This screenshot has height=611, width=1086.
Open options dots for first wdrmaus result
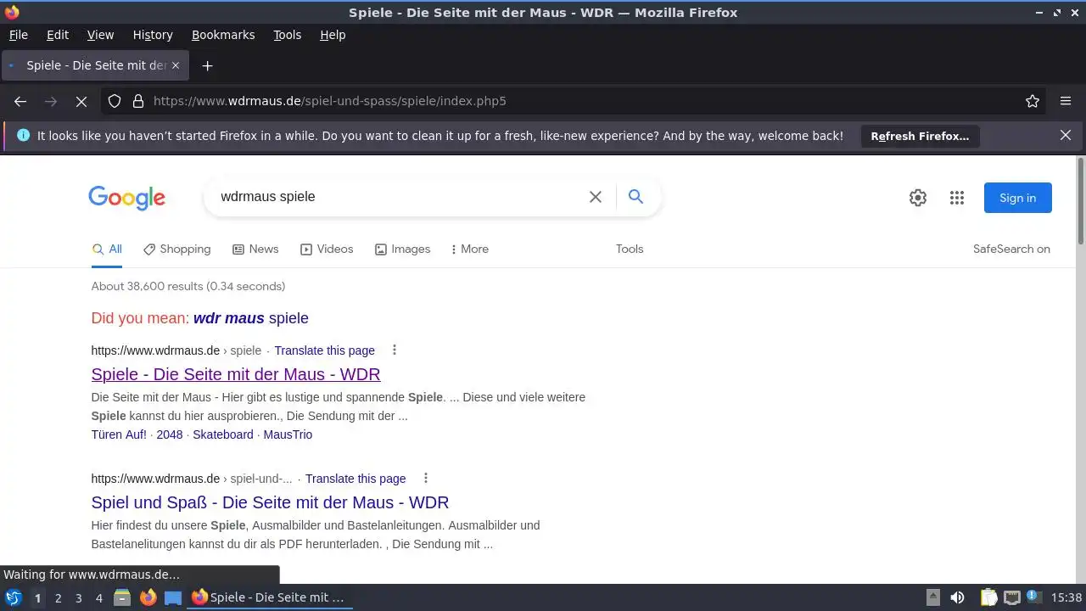click(x=394, y=350)
